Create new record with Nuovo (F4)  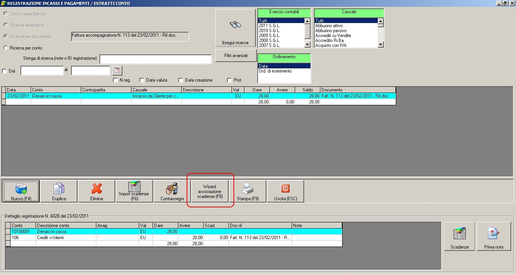[x=21, y=191]
